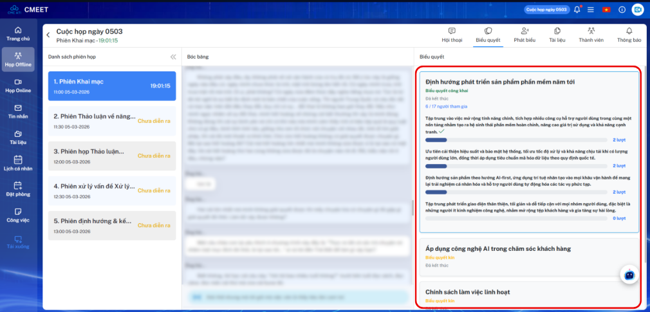Select Họp Online in sidebar

click(x=18, y=86)
